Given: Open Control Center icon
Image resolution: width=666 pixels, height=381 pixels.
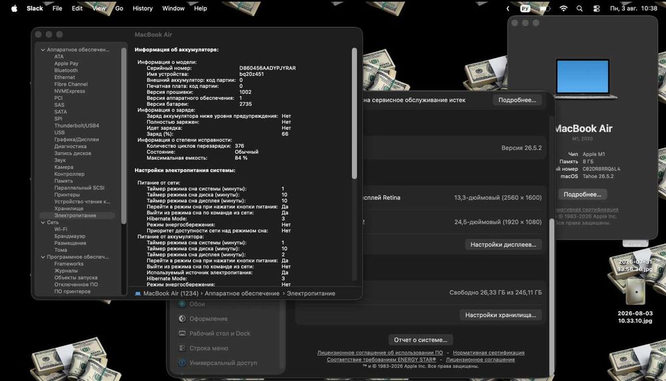Looking at the screenshot, I should (596, 8).
